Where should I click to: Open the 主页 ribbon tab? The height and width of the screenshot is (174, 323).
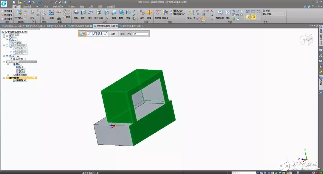[x=16, y=7]
